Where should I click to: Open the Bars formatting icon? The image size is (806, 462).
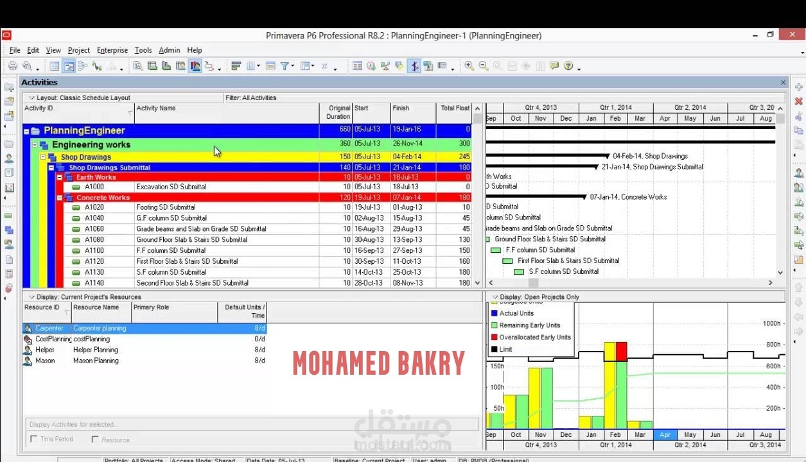tap(236, 65)
